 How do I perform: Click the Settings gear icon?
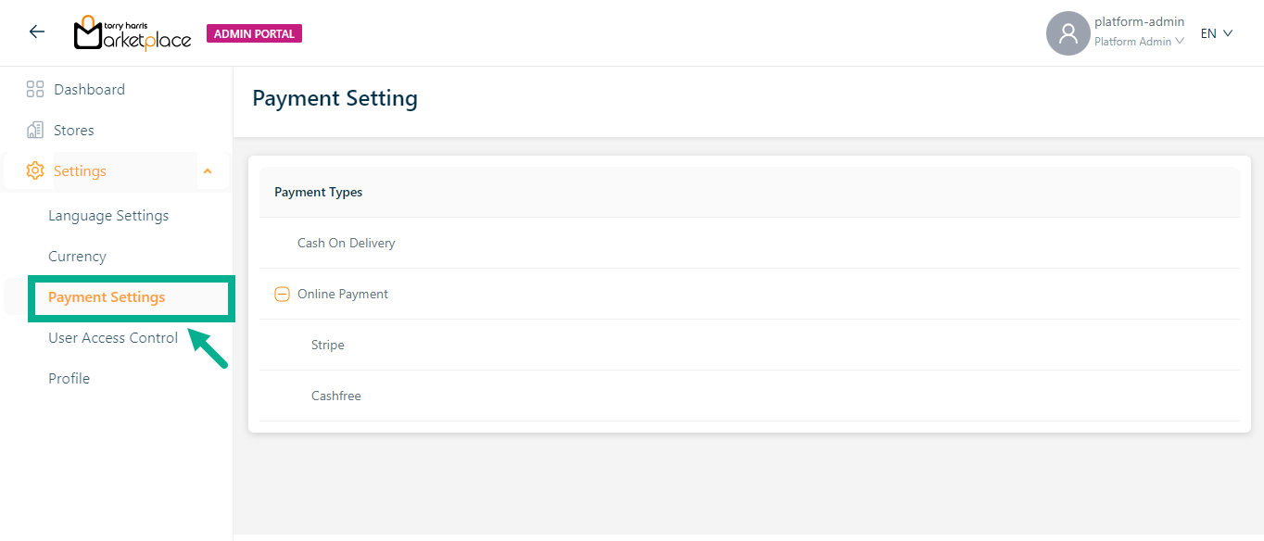(x=35, y=171)
